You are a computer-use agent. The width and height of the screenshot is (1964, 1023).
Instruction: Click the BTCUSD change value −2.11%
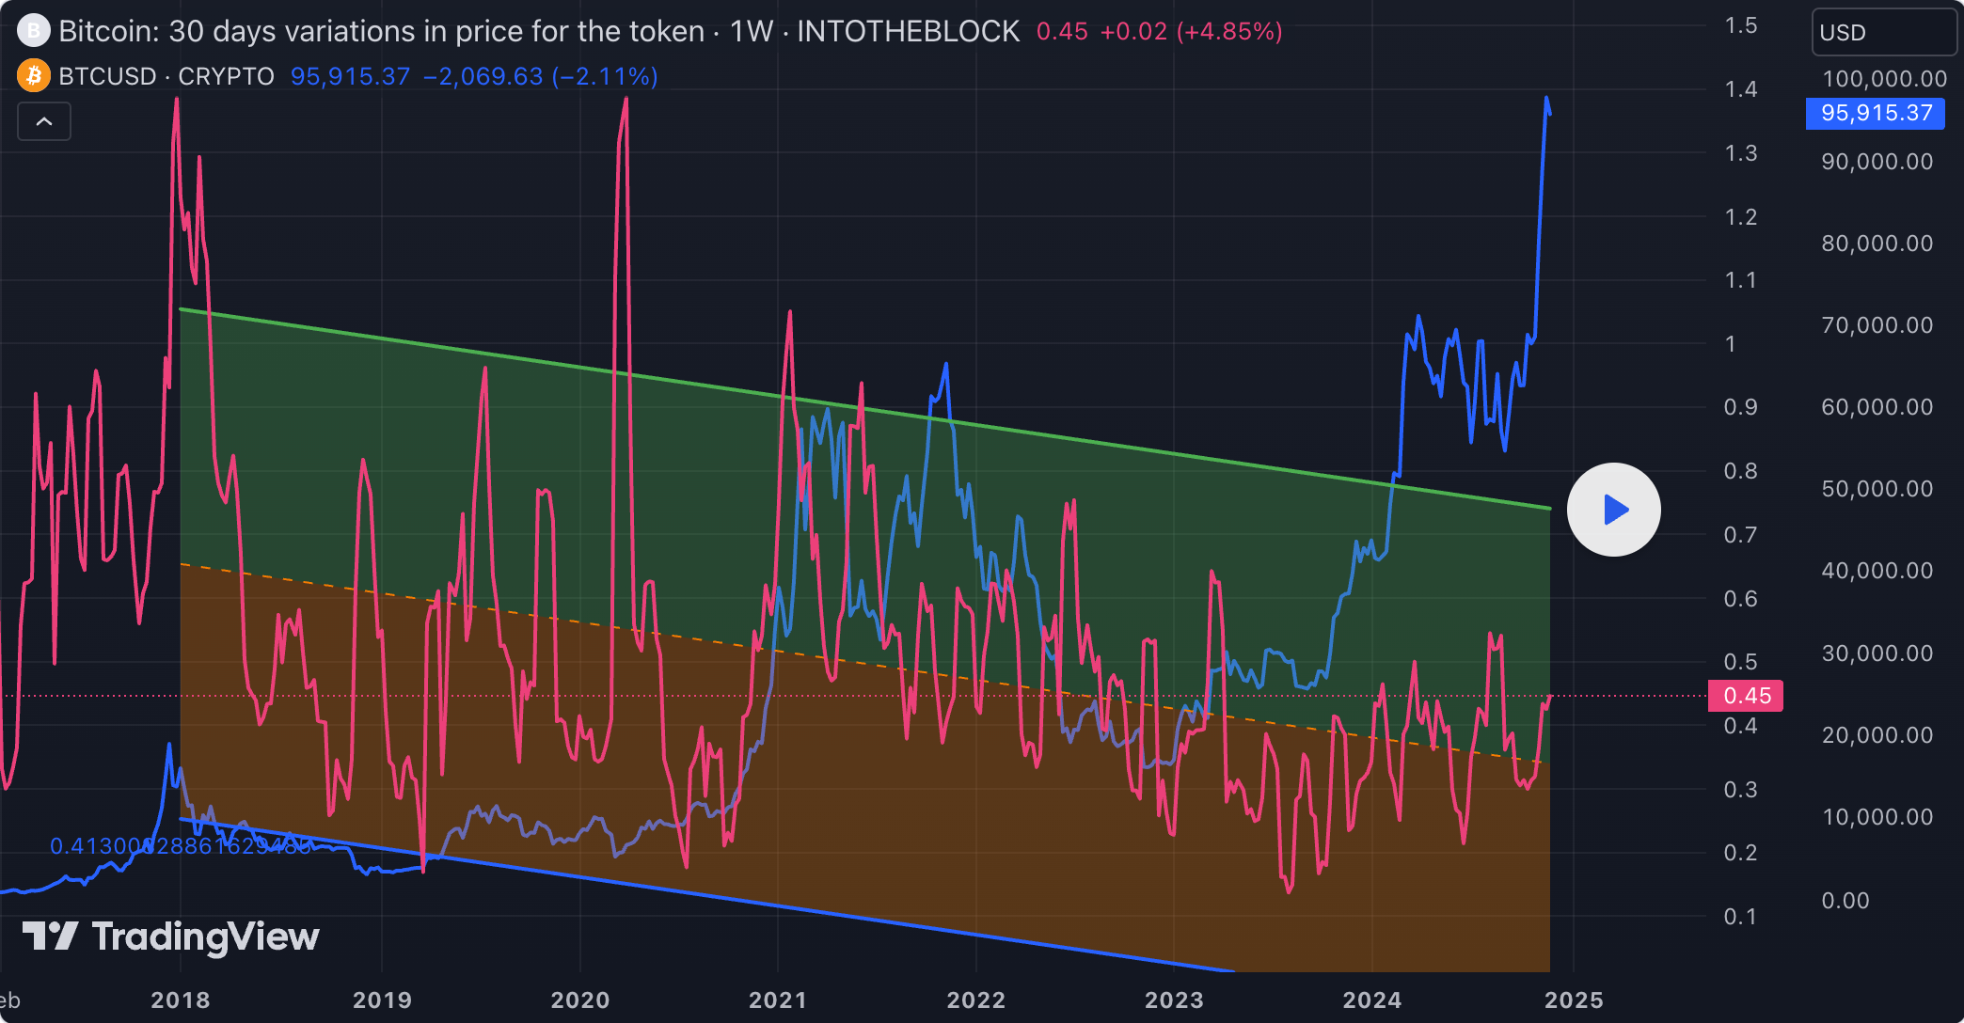click(602, 75)
